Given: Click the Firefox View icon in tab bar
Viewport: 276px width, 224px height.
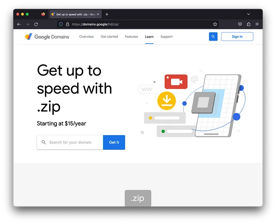Looking at the screenshot, I should click(43, 14).
